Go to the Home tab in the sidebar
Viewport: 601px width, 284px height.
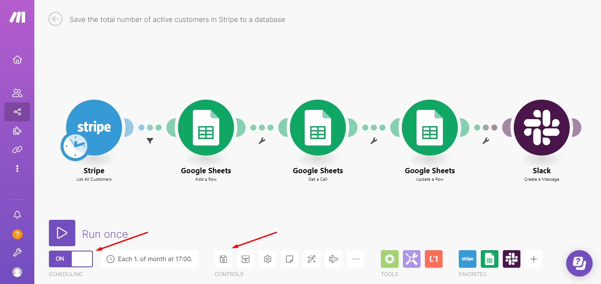(17, 60)
